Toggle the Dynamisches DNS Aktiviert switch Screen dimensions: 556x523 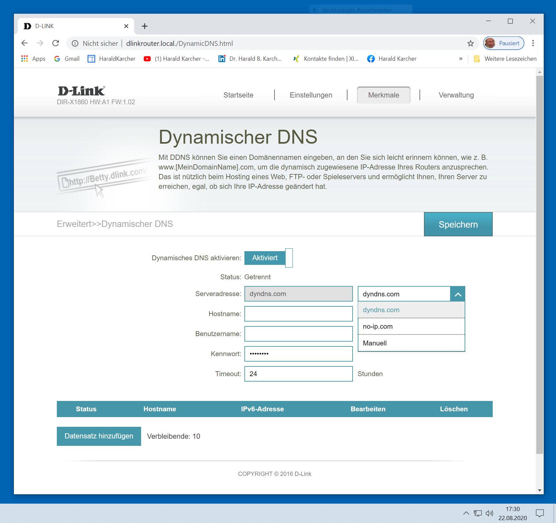click(x=268, y=258)
